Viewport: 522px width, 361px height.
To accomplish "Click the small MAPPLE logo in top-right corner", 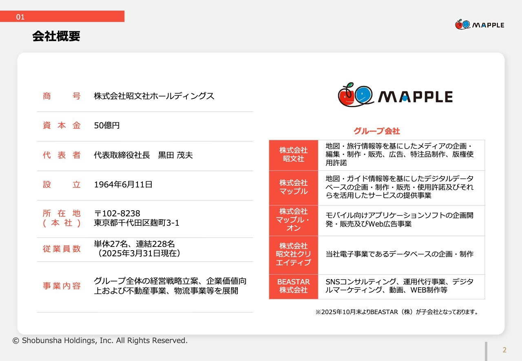I will 480,25.
